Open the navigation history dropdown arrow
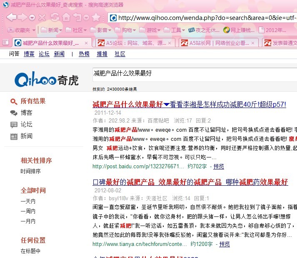 [32, 17]
